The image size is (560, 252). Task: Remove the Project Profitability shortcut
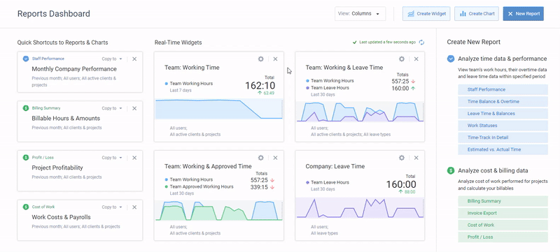(x=134, y=158)
